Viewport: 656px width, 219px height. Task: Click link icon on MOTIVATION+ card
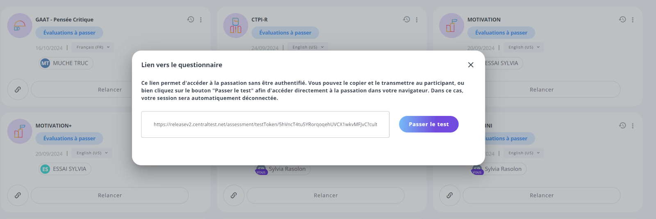click(18, 195)
